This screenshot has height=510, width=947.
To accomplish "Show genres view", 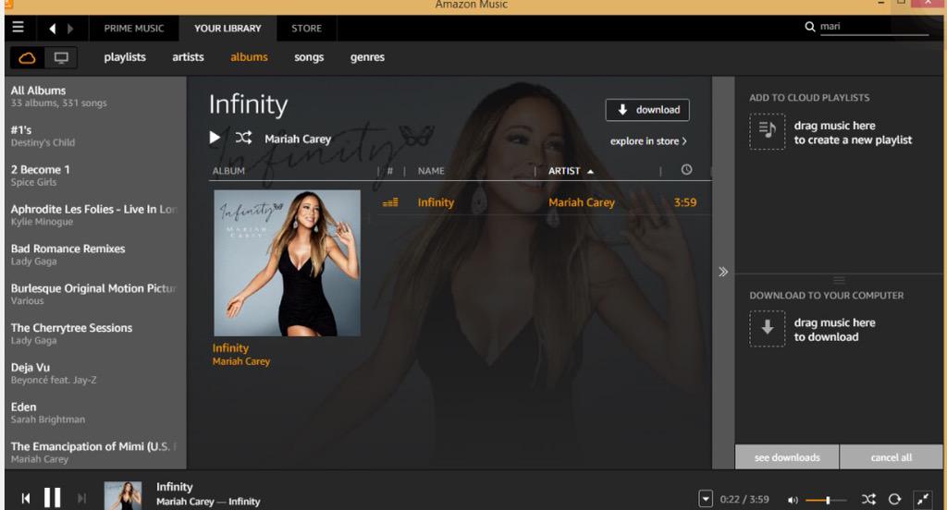I will click(367, 57).
